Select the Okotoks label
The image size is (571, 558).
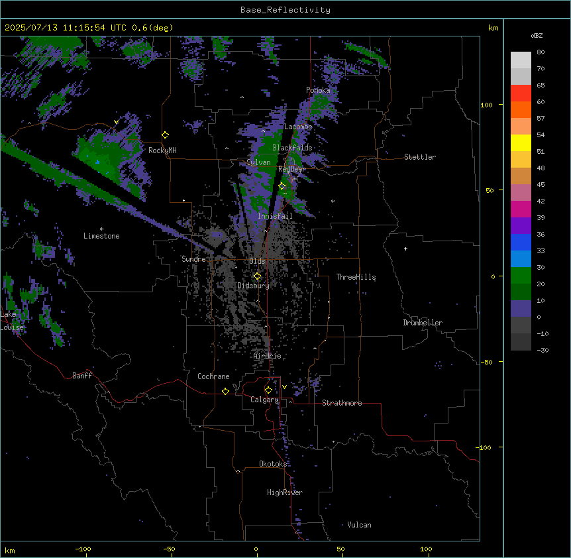coord(273,464)
